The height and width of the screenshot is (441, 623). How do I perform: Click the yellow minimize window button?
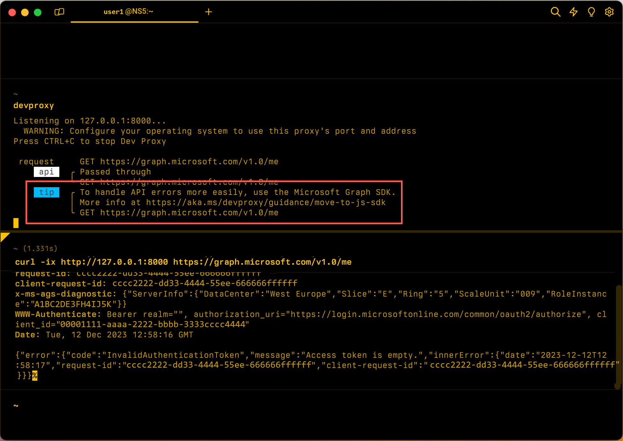(x=25, y=12)
